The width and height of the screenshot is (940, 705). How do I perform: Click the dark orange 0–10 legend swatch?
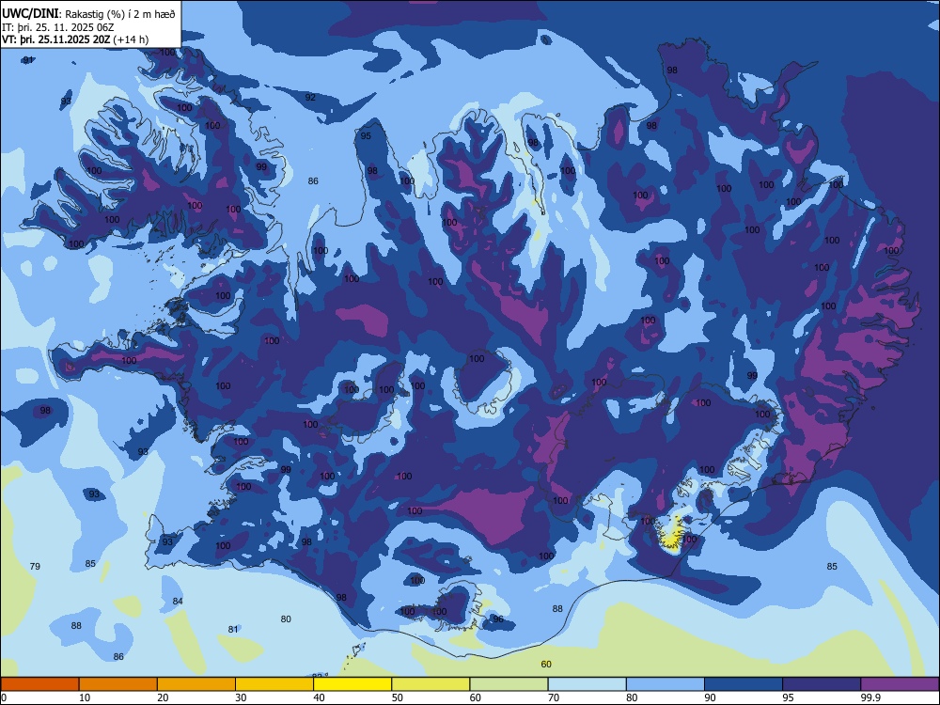pyautogui.click(x=39, y=684)
